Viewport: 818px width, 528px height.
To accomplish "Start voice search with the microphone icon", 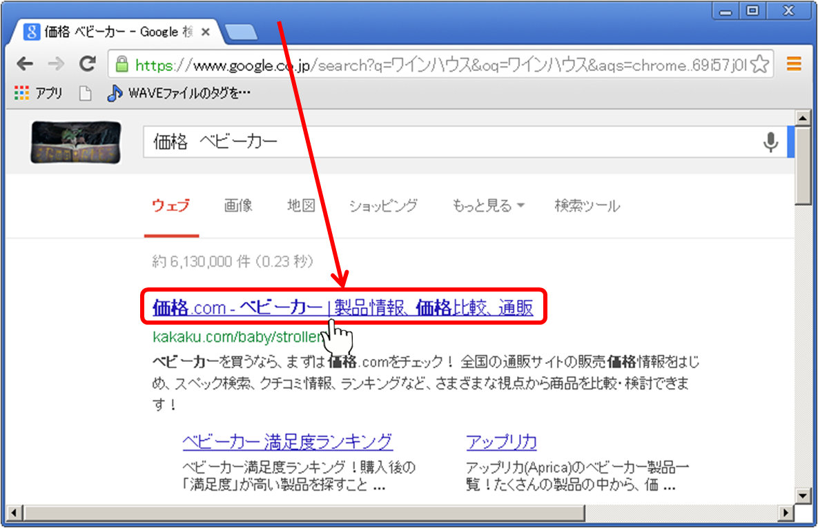I will 771,142.
